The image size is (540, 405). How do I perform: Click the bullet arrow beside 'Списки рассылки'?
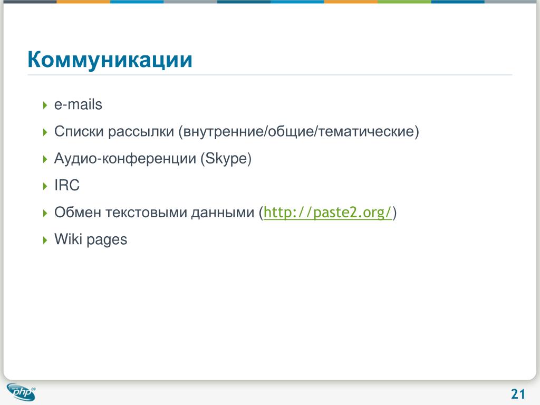45,132
